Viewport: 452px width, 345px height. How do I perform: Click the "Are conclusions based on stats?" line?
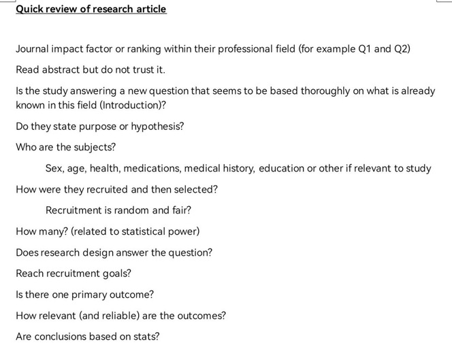(x=87, y=336)
